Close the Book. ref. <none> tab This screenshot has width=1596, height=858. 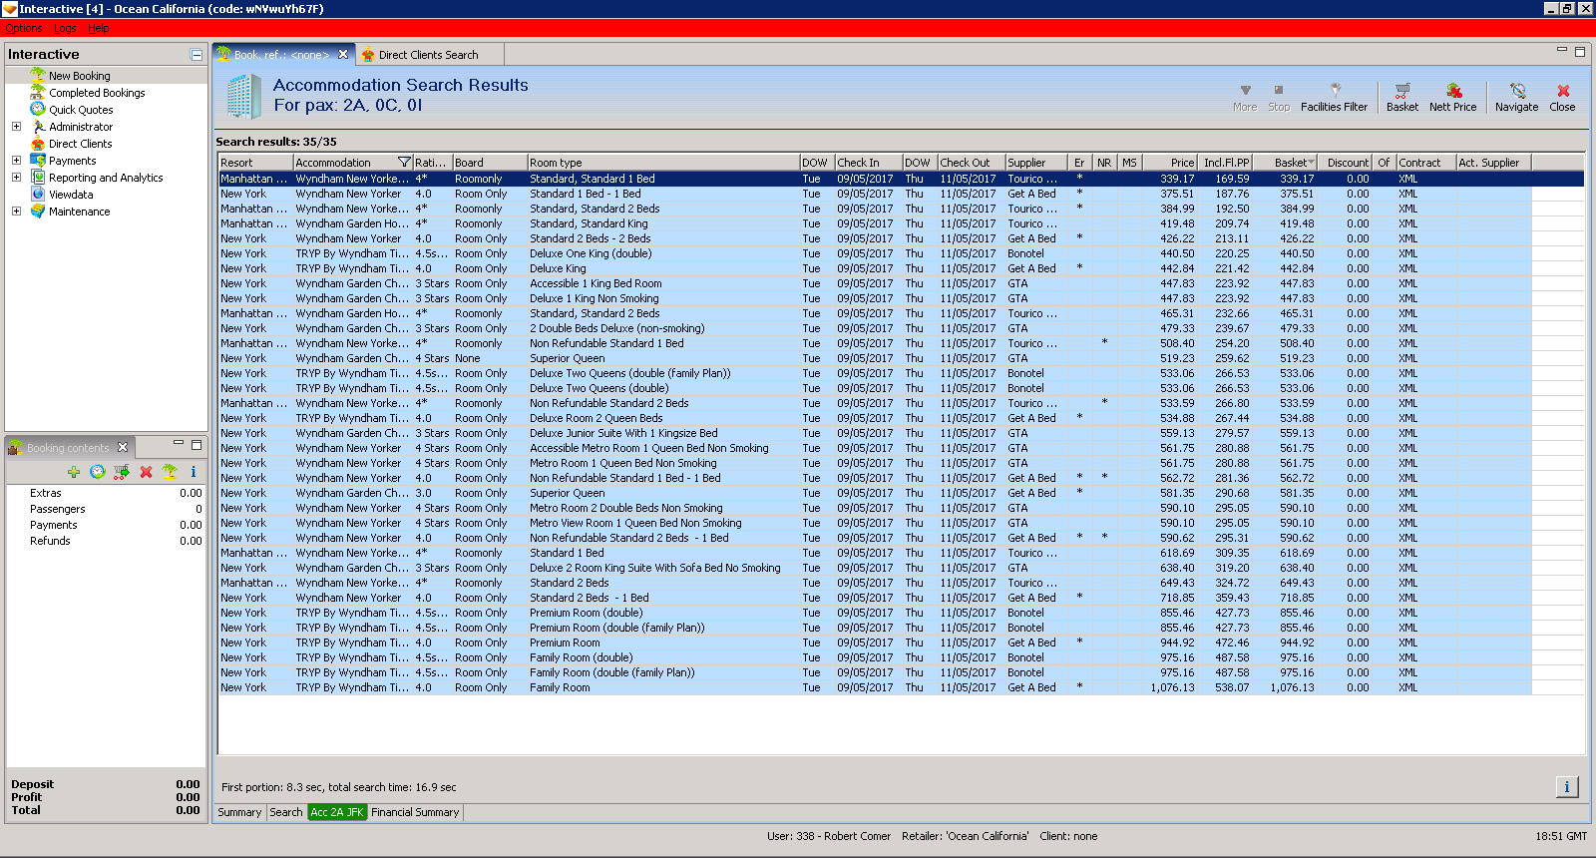[343, 55]
